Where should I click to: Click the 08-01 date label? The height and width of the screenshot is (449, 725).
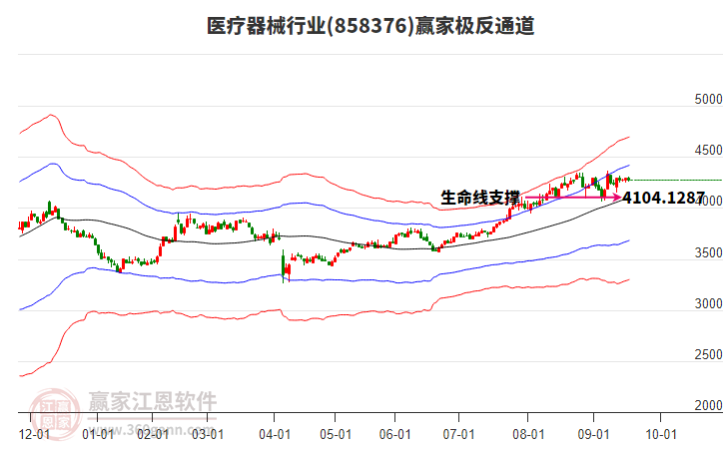(528, 434)
